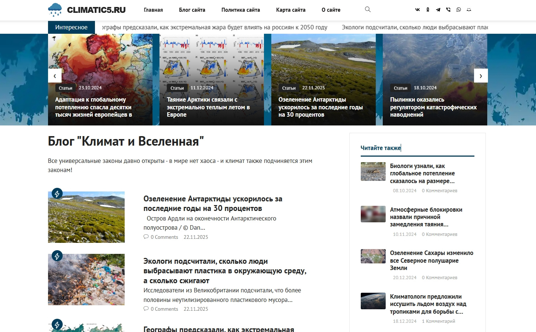The height and width of the screenshot is (332, 536).
Task: Open Antarctic greening hillside thumbnail in blog list
Action: click(86, 217)
